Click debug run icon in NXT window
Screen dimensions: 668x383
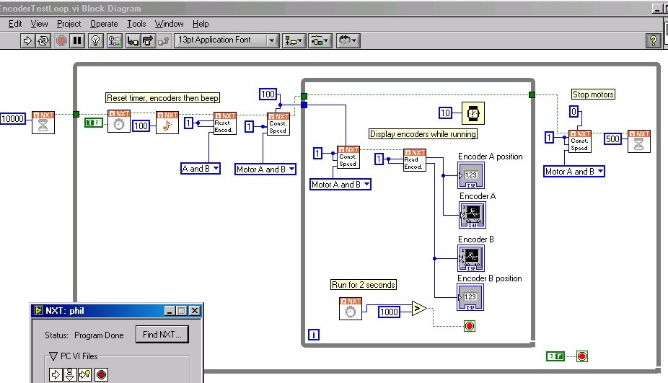[x=85, y=374]
